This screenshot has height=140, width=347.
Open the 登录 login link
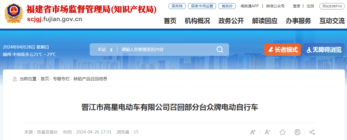(x=296, y=6)
